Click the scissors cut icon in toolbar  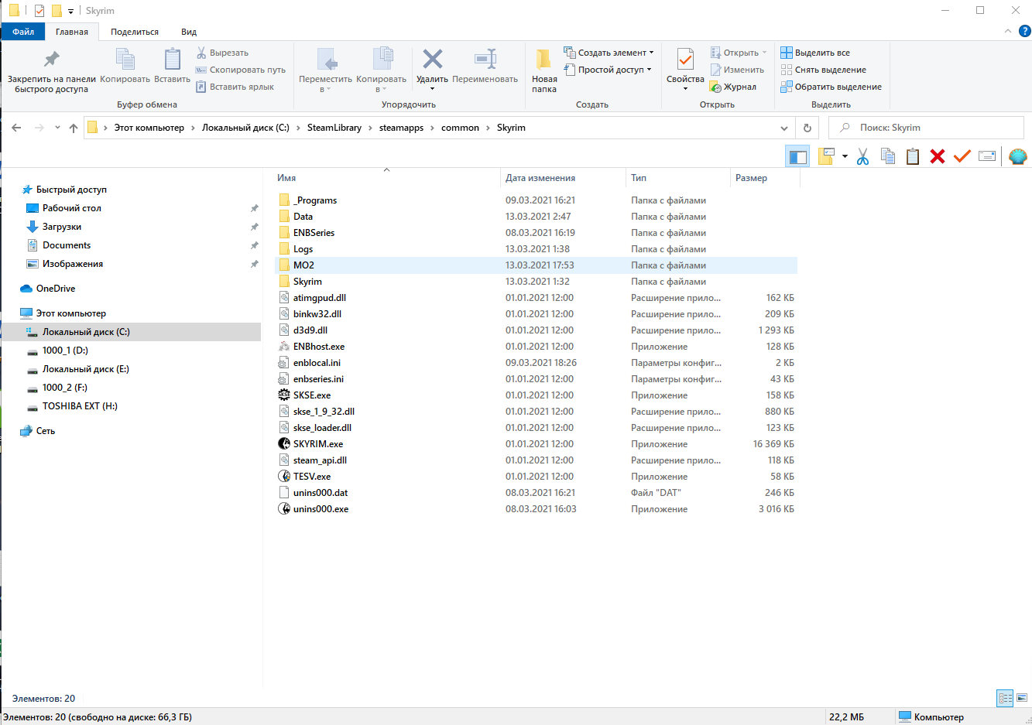point(863,156)
